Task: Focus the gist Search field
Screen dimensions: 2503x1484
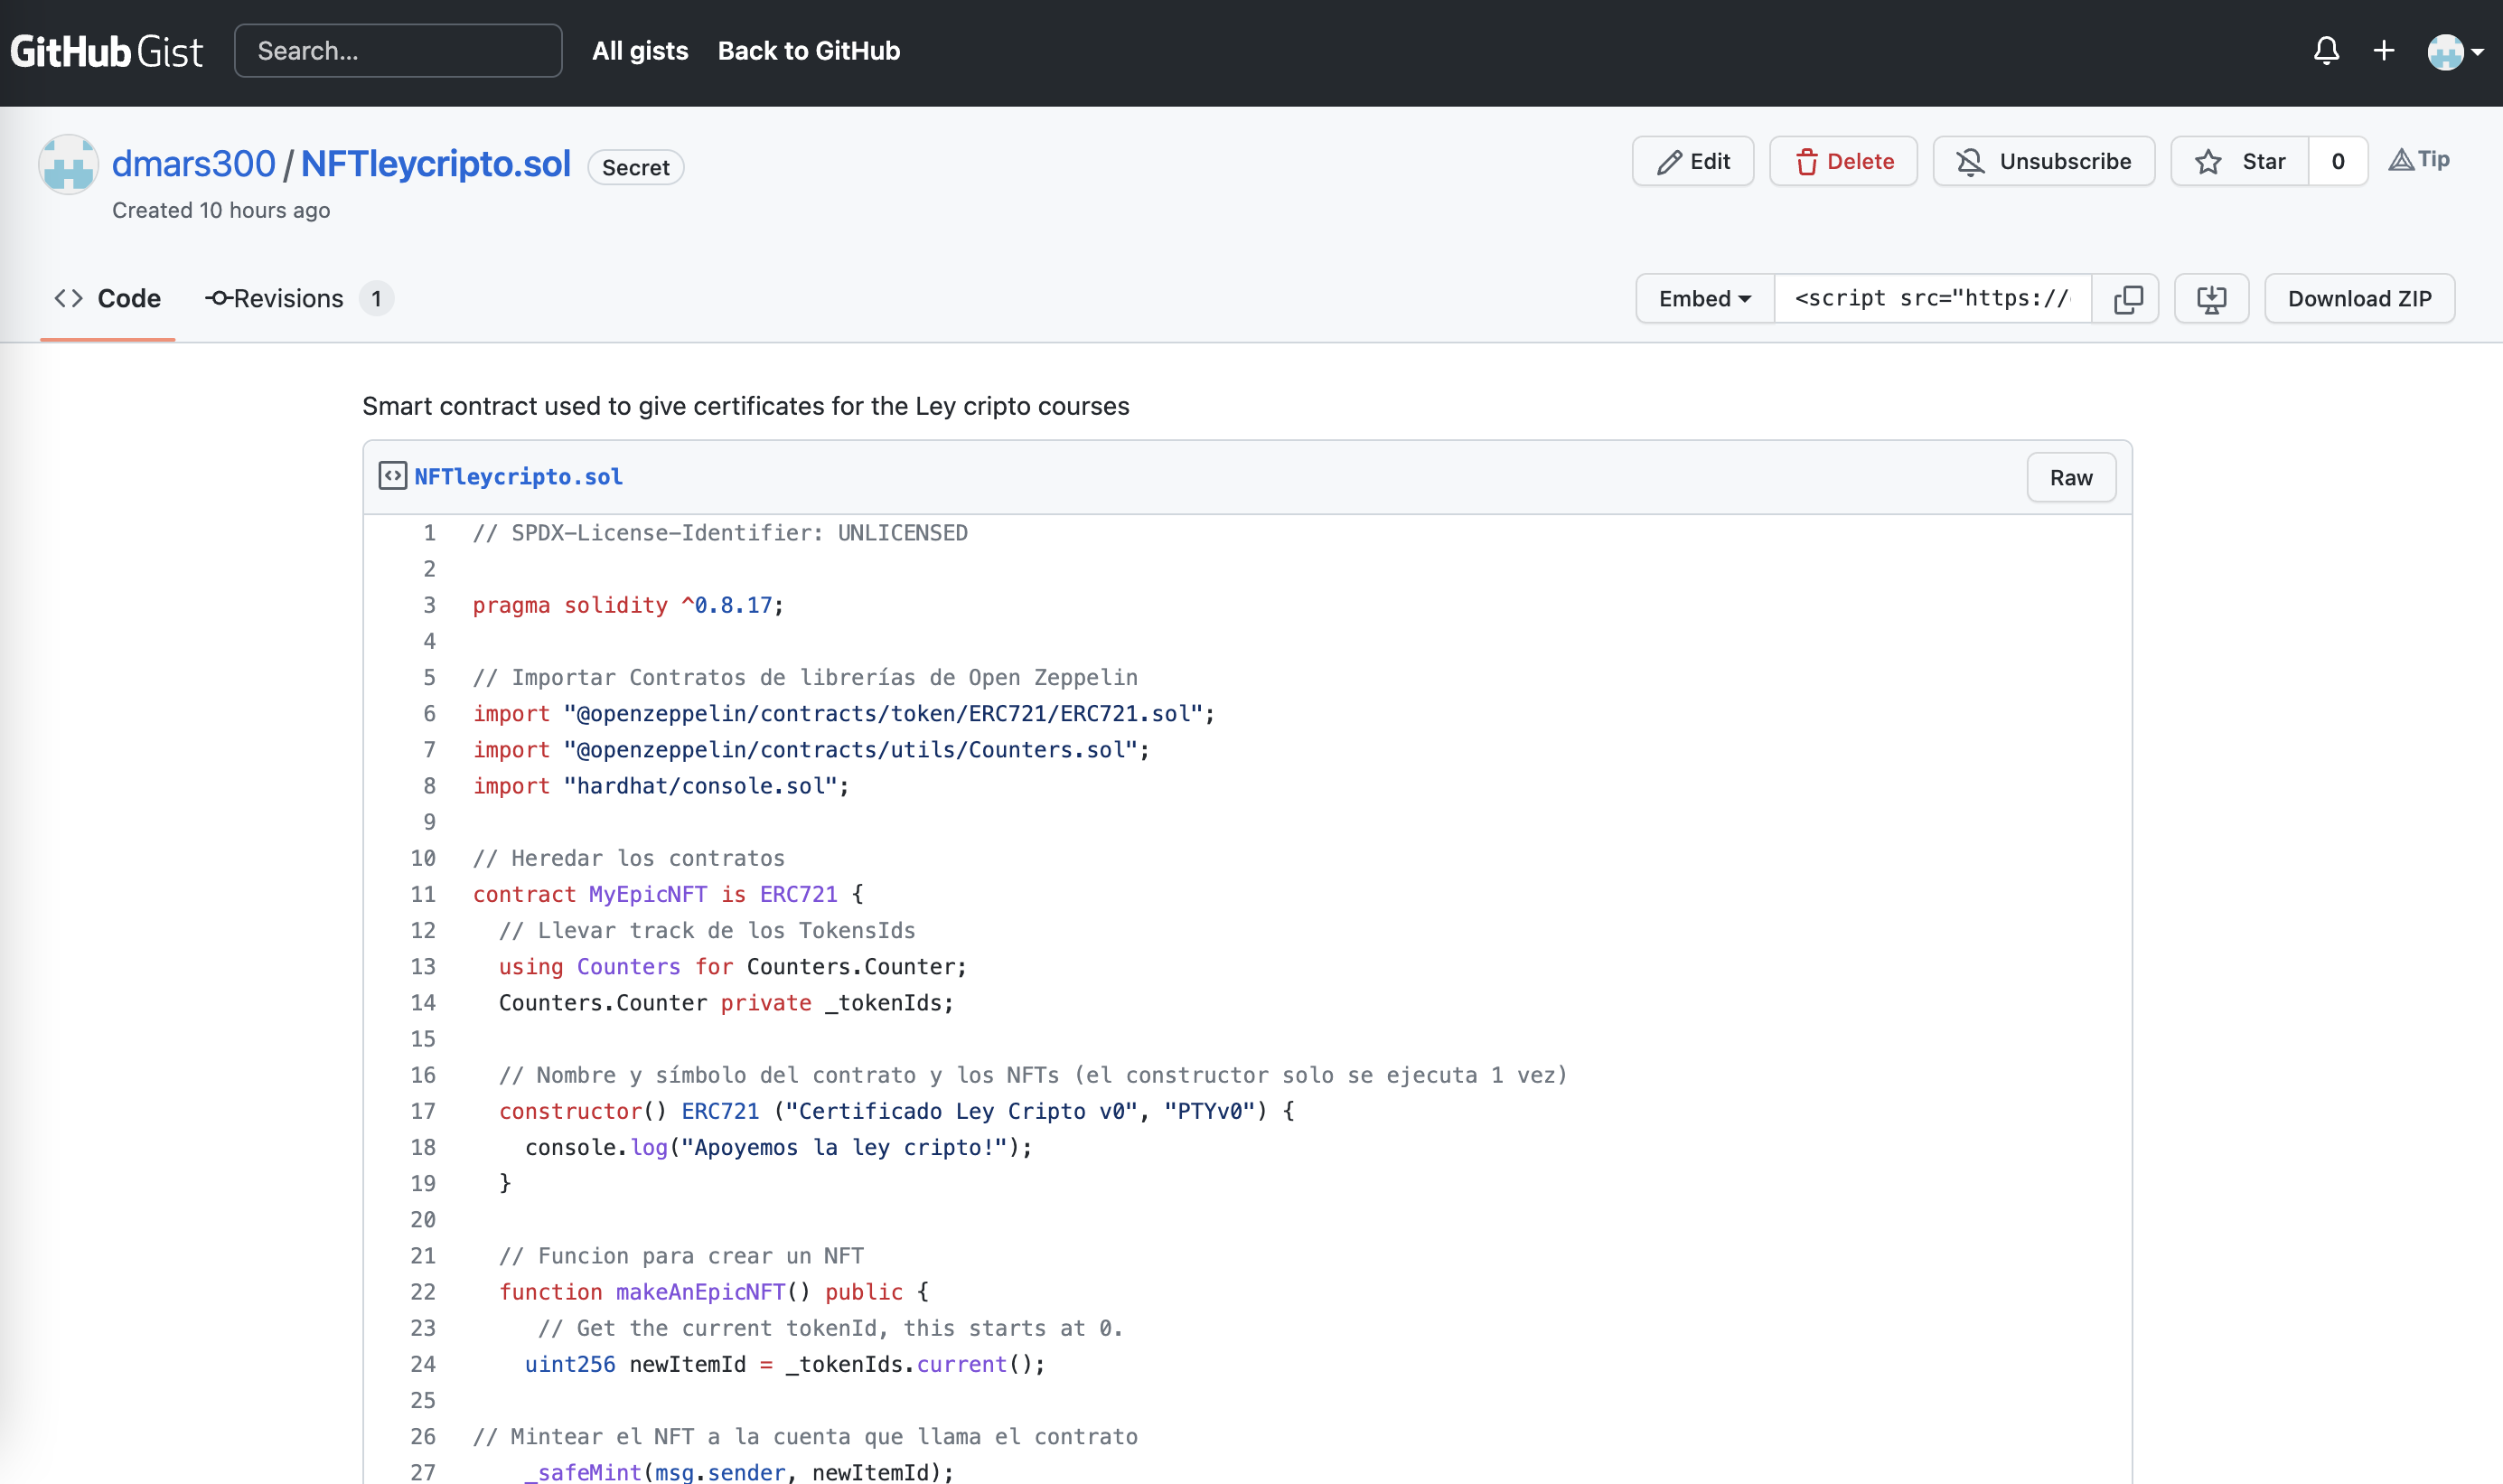Action: [398, 51]
